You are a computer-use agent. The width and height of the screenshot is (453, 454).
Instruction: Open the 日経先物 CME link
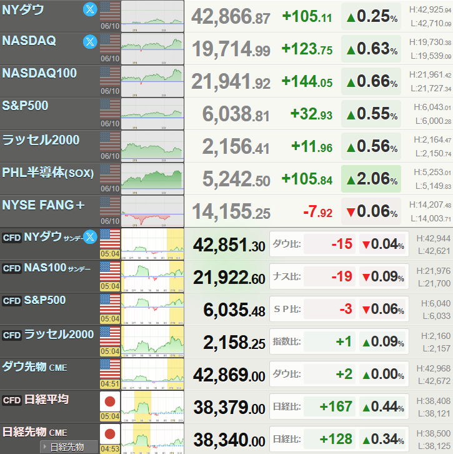pos(35,432)
